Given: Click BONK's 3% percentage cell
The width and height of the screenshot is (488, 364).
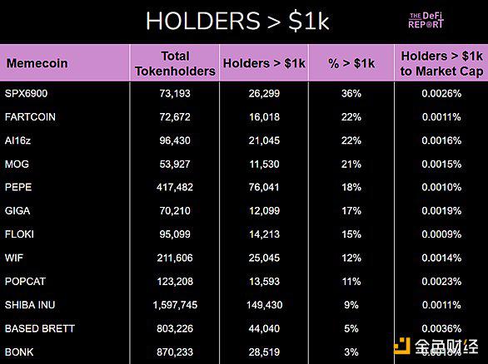Looking at the screenshot, I should (x=351, y=352).
